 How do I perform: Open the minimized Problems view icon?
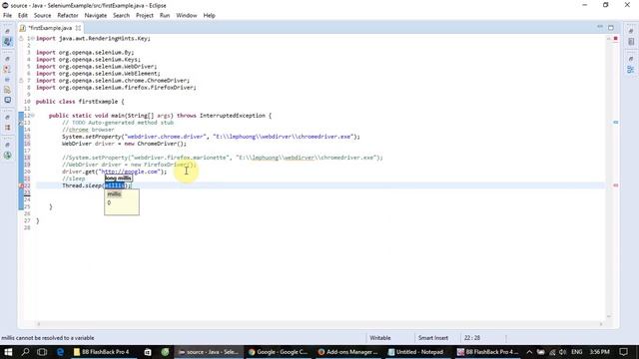coord(7,70)
